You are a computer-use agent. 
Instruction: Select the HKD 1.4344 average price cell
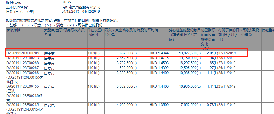pyautogui.click(x=159, y=53)
